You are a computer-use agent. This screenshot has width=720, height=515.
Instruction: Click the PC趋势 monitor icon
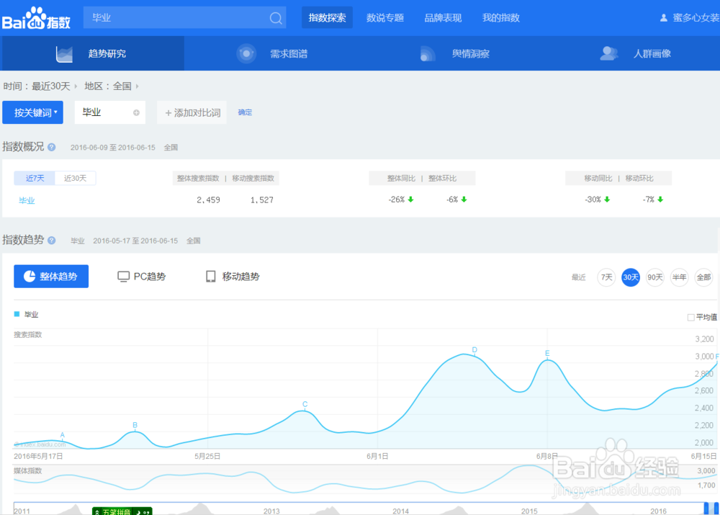pos(123,276)
